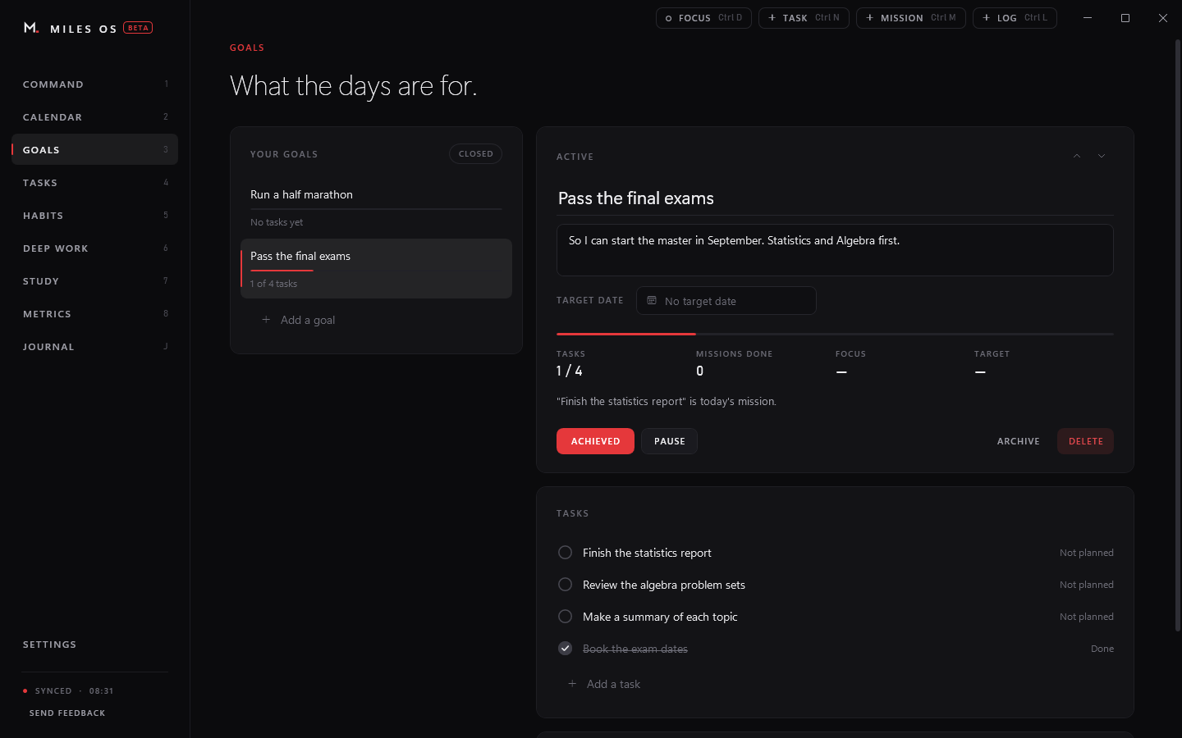
Task: Click the Book the exam dates task text
Action: 635,649
